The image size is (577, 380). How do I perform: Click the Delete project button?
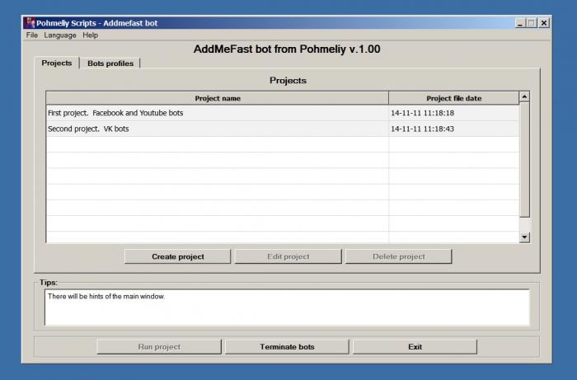[398, 256]
